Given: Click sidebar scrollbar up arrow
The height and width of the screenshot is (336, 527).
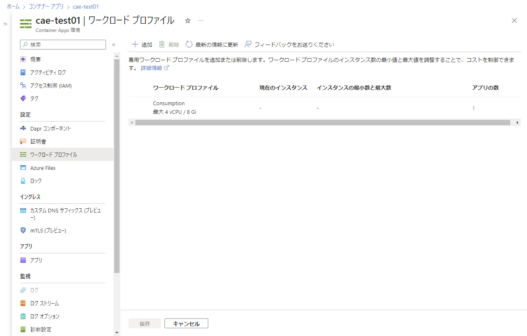Looking at the screenshot, I should point(117,56).
